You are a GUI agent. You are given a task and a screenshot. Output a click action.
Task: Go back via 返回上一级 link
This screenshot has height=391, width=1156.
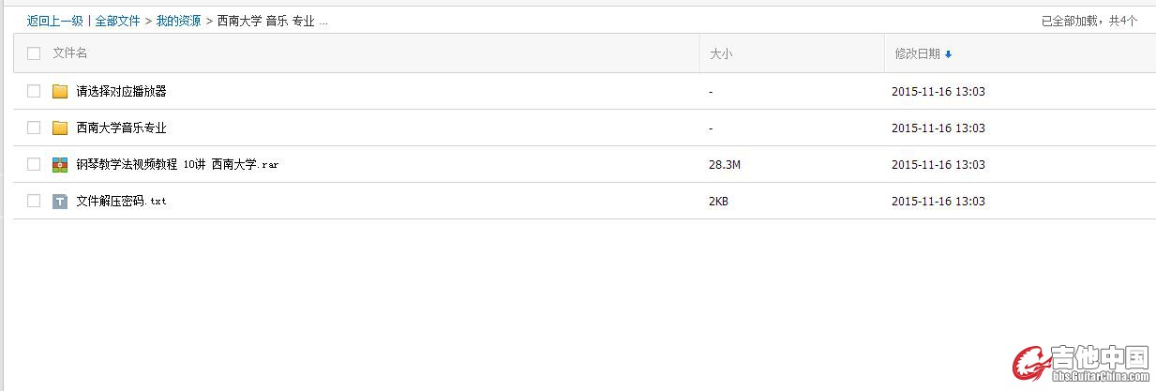pos(54,21)
